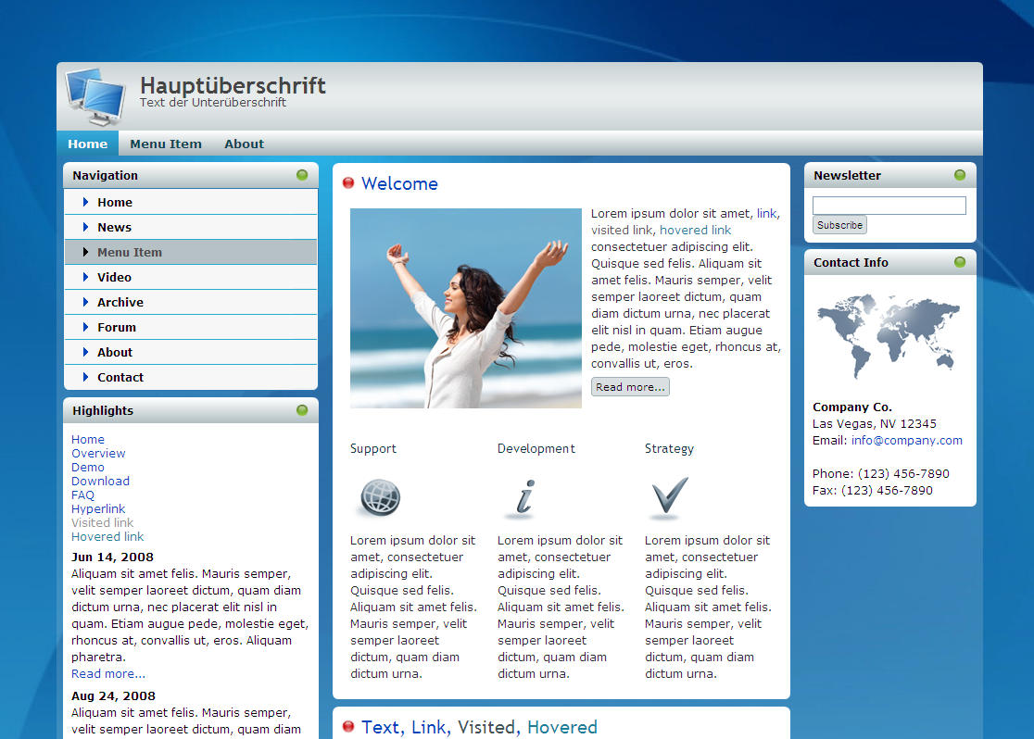Open FAQ link in Highlights

pos(82,495)
